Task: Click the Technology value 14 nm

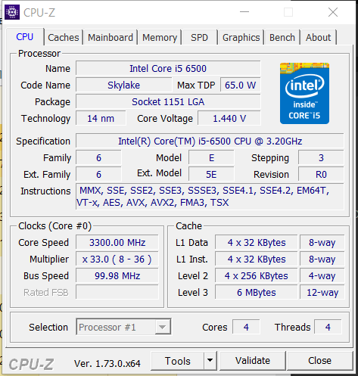Action: coord(101,118)
